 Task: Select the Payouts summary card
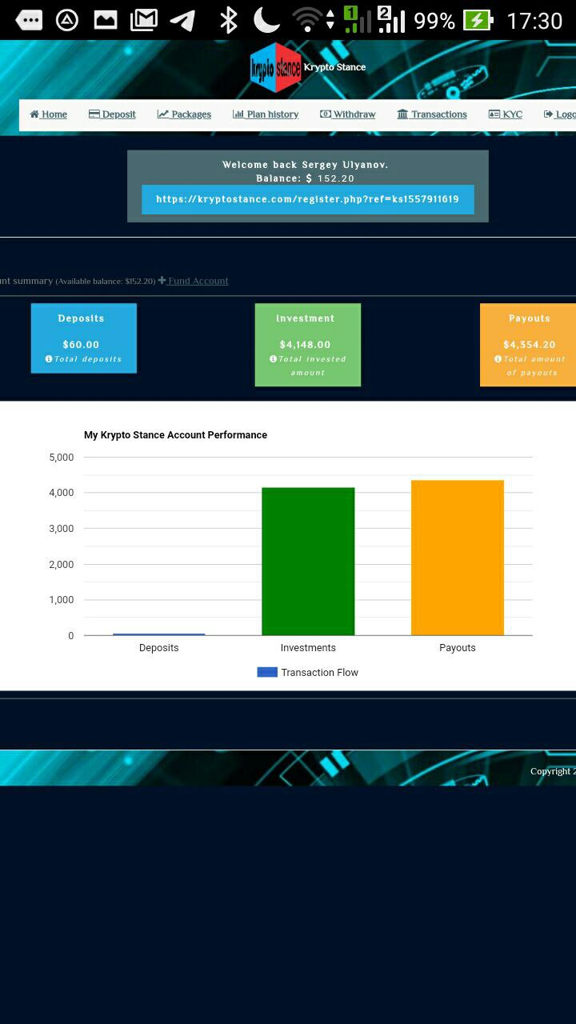tap(528, 345)
